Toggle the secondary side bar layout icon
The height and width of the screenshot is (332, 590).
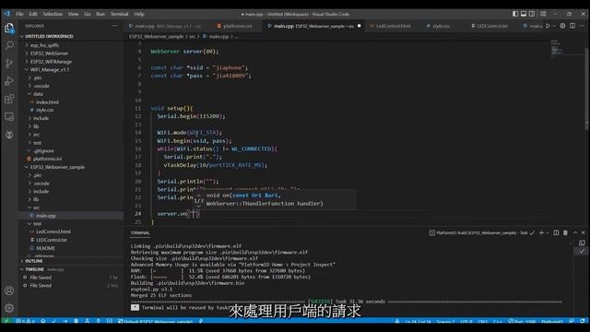[532, 14]
